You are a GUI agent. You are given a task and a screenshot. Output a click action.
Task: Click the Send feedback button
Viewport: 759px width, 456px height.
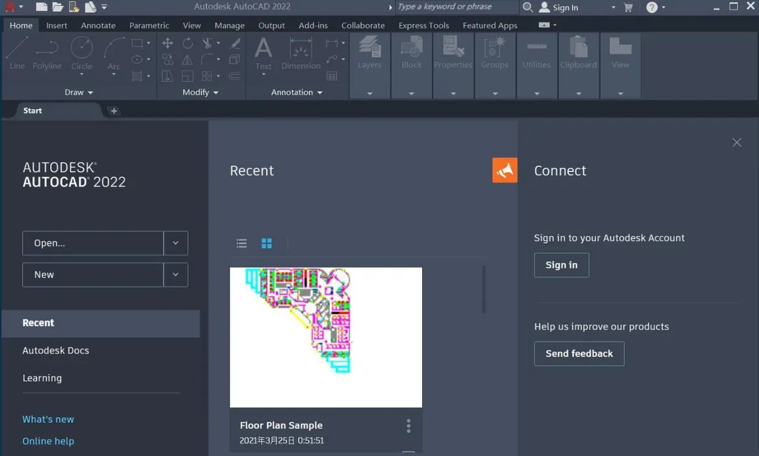[578, 353]
